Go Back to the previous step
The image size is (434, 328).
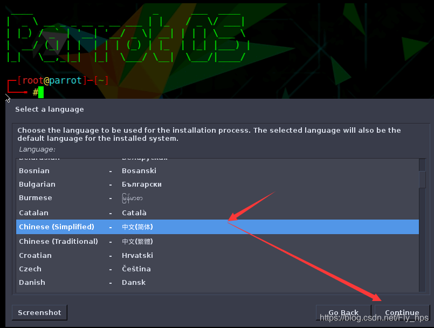coord(343,312)
